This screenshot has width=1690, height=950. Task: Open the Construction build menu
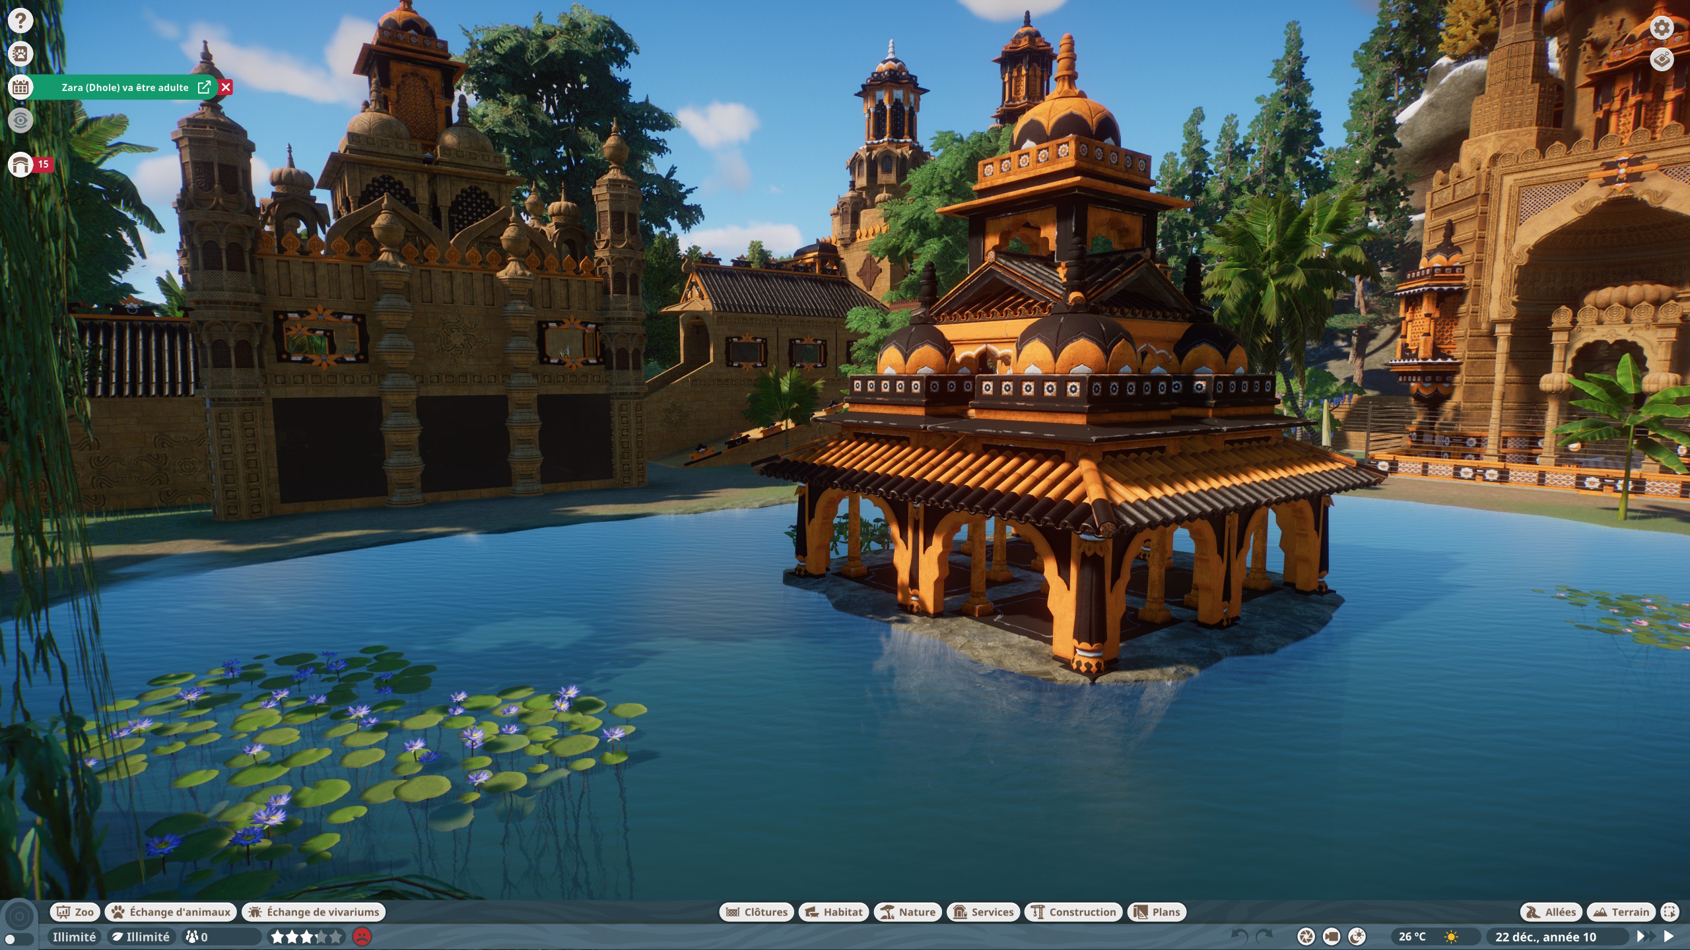click(1073, 912)
